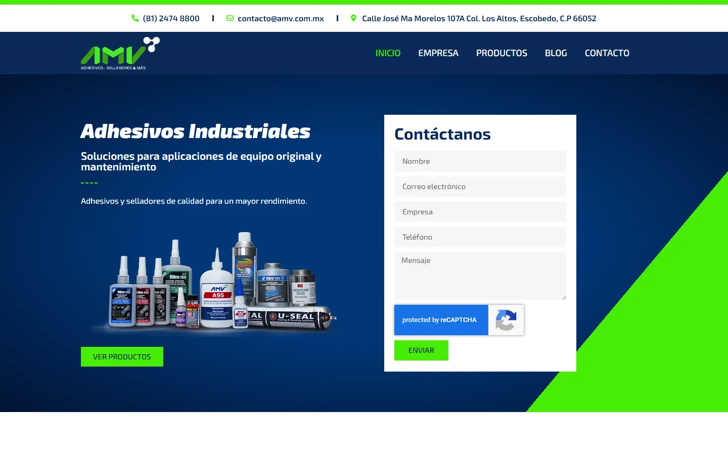This screenshot has width=728, height=455.
Task: Click the AMV logo
Action: 120,53
